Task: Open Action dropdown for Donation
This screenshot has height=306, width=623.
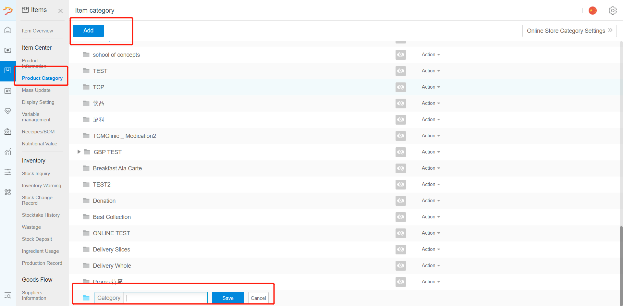Action: coord(431,201)
